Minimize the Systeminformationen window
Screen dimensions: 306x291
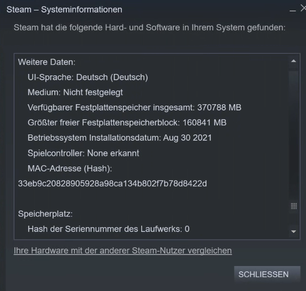click(293, 11)
